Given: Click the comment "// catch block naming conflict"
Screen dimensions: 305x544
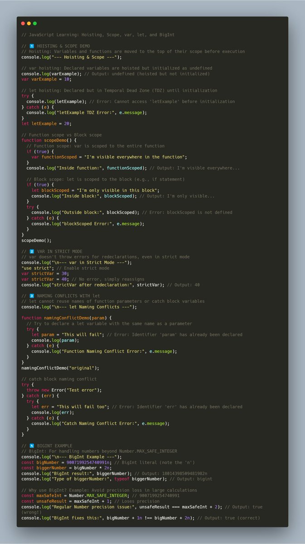Looking at the screenshot, I should pos(59,379).
